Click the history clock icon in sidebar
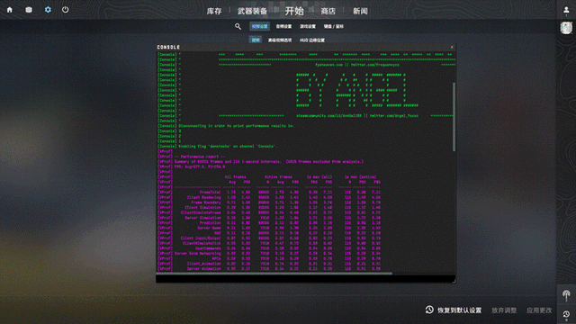This screenshot has height=324, width=576. click(566, 314)
